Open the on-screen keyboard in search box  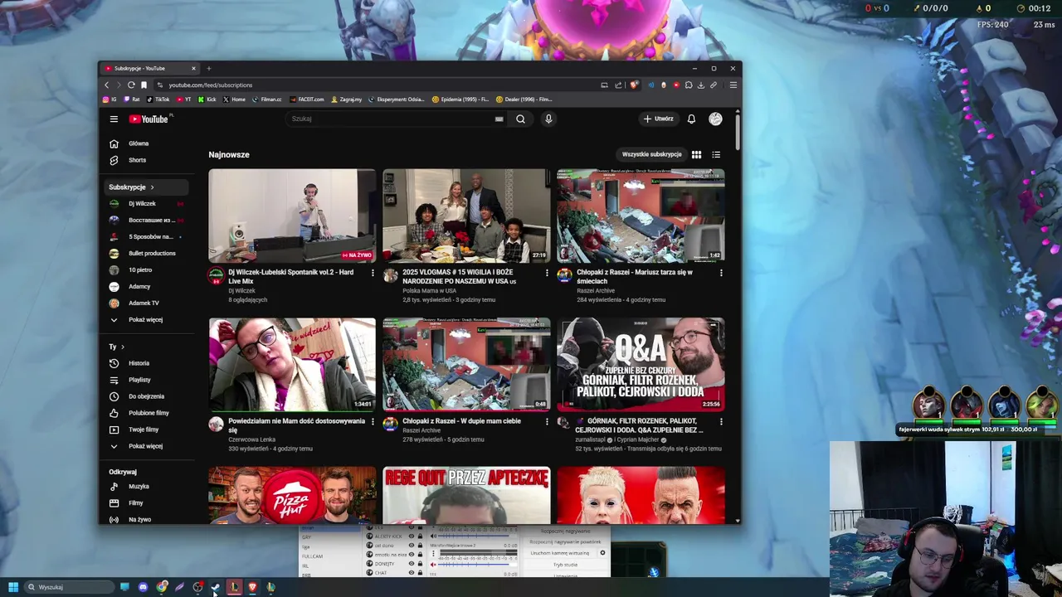(x=499, y=119)
